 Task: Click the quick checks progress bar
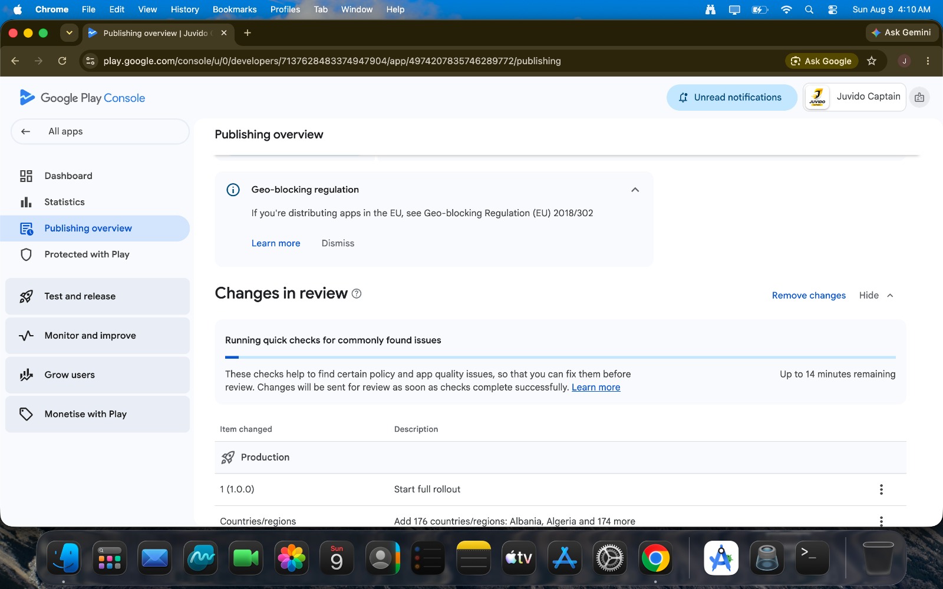click(x=560, y=357)
